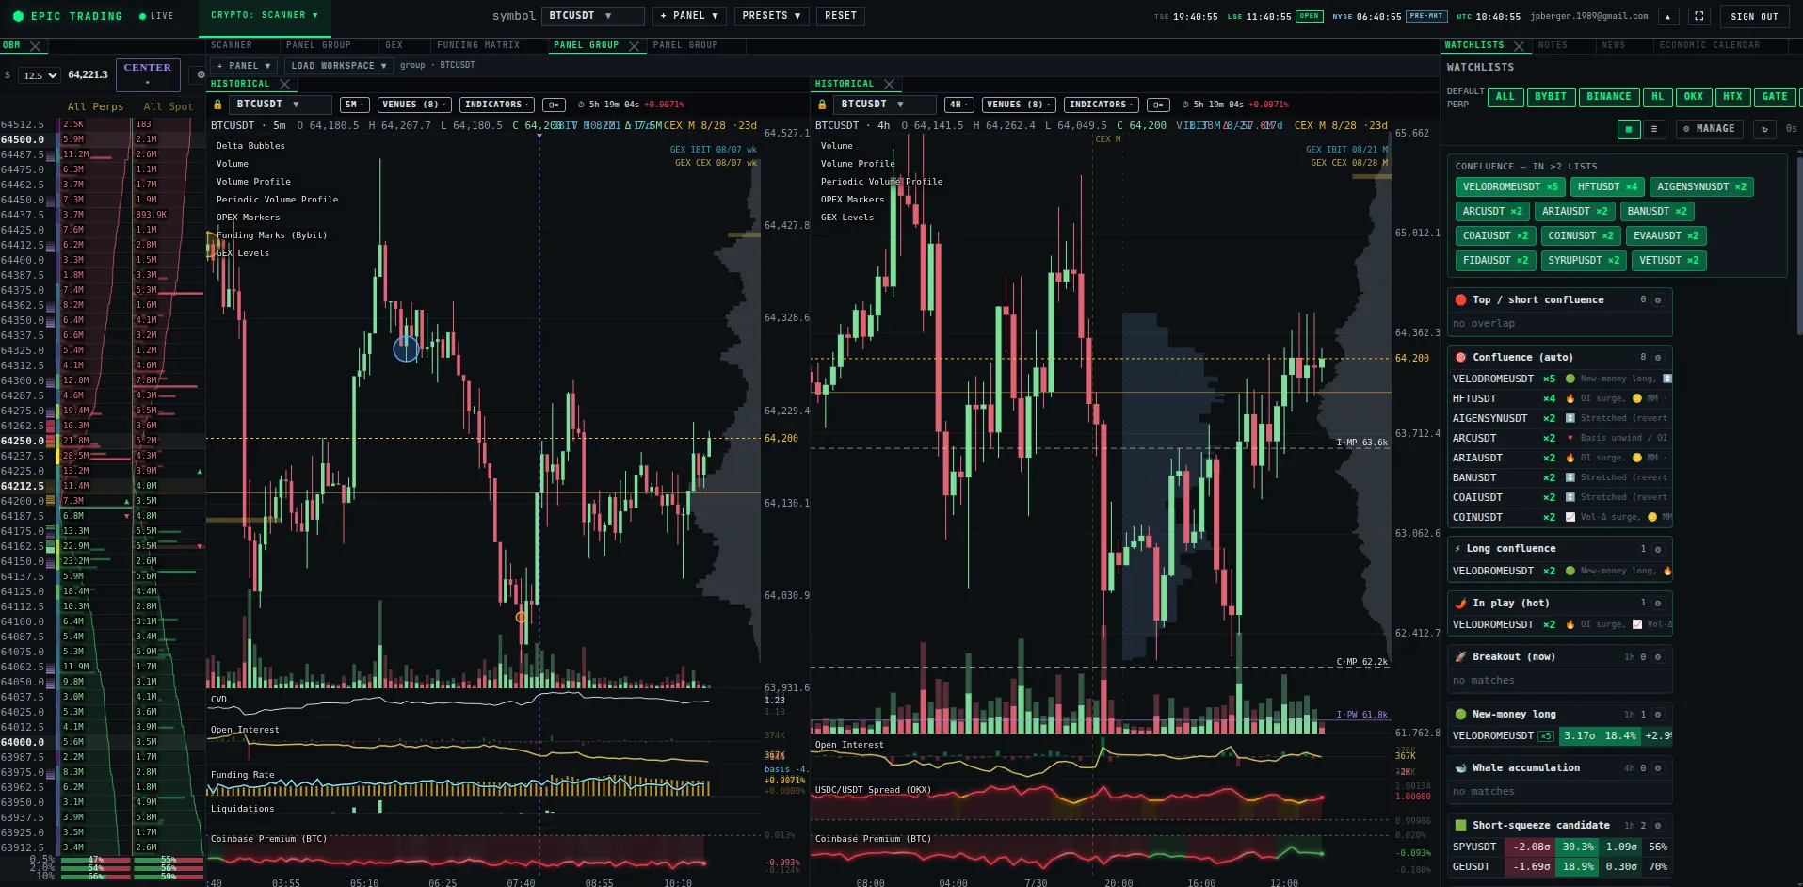This screenshot has width=1803, height=887.
Task: Open the top bar symbol BTCUSDT dropdown
Action: pos(593,16)
